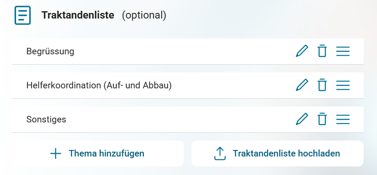Edit the Begrüssung agenda item
The image size is (377, 175).
(302, 51)
